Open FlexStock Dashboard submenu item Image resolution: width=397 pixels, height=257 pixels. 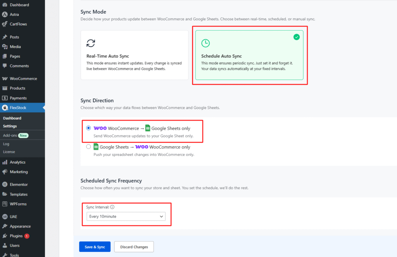click(12, 118)
